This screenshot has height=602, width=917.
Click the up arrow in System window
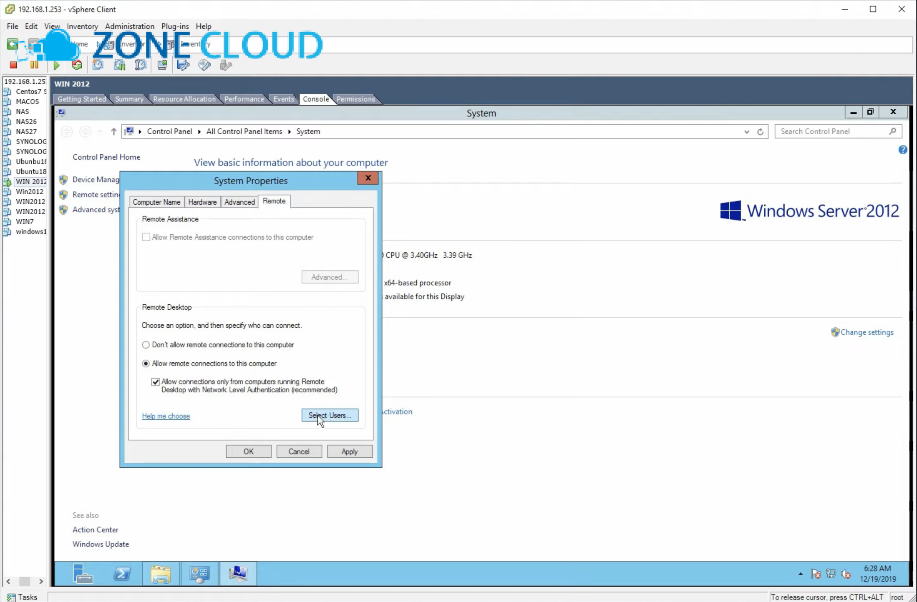(x=113, y=132)
